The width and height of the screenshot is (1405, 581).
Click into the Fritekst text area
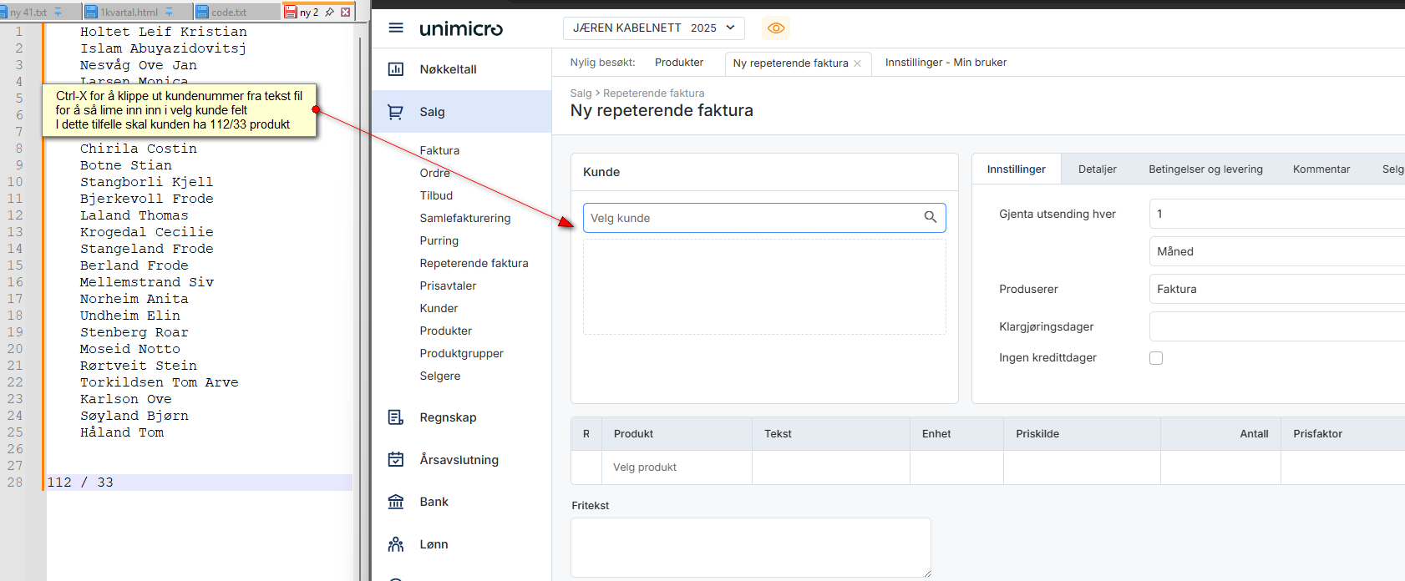click(x=750, y=547)
